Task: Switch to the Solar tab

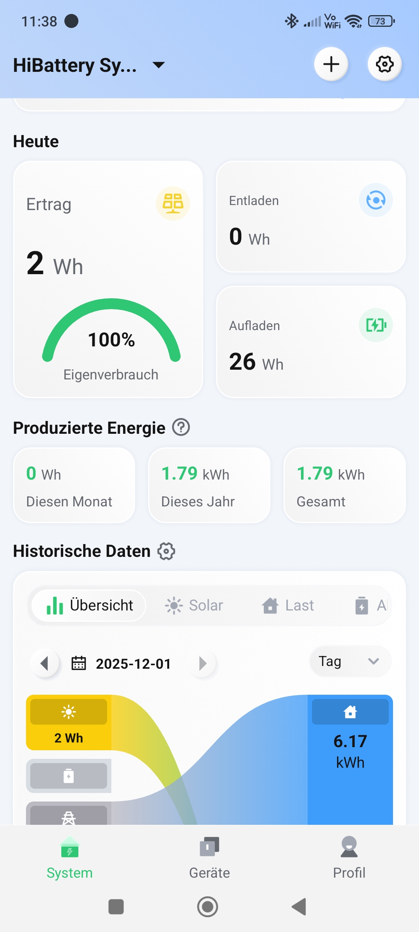Action: coord(194,605)
